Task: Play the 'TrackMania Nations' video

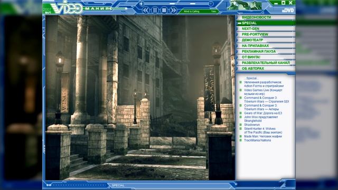Action: pos(257,140)
